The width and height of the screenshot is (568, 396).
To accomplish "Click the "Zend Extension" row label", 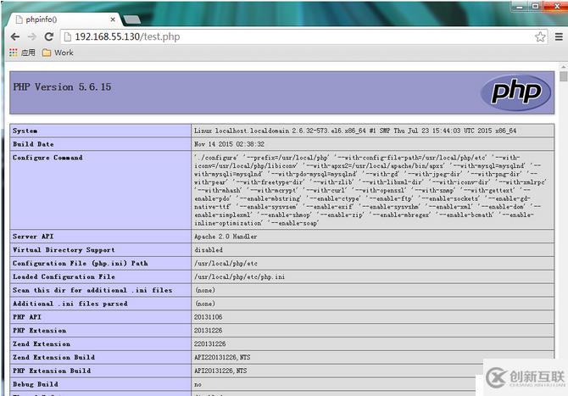I will pyautogui.click(x=42, y=343).
